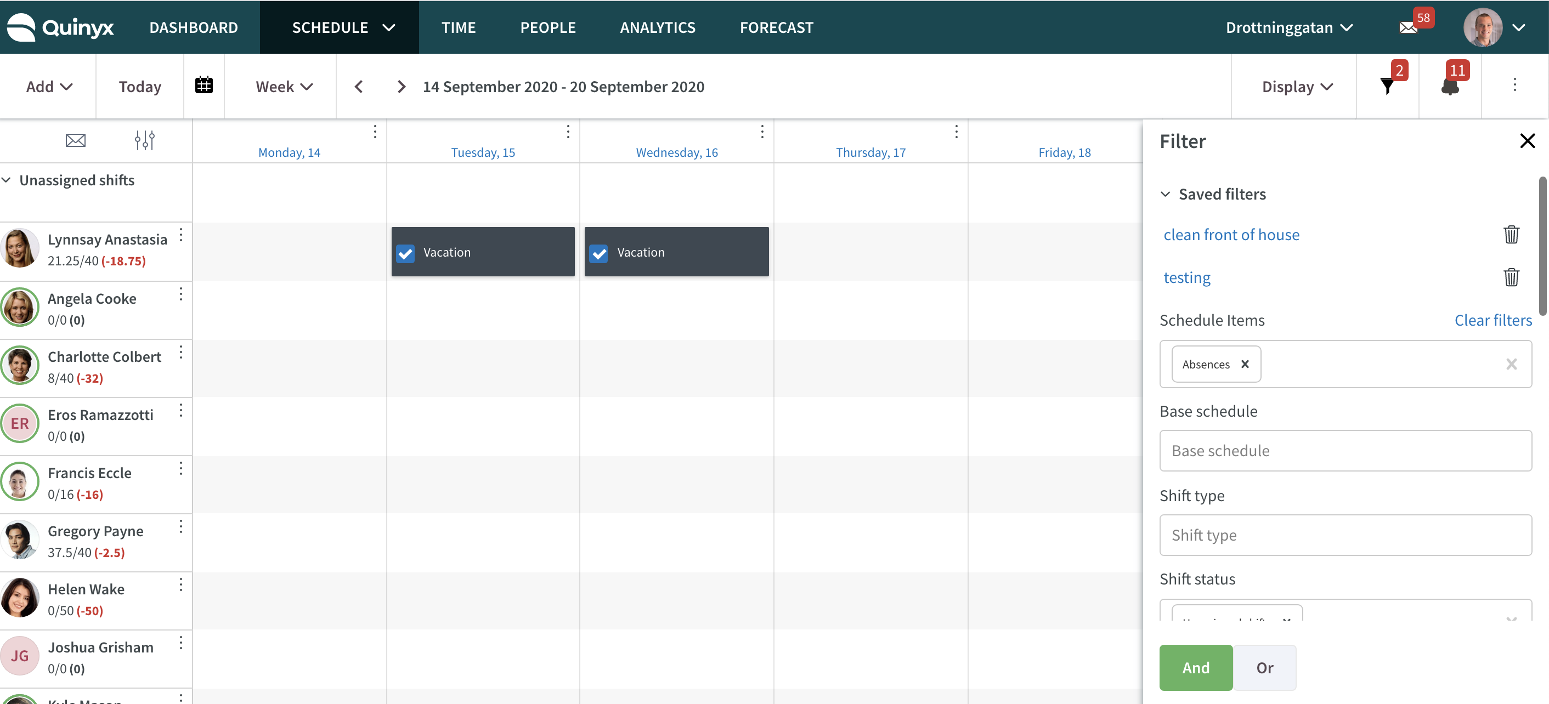Open Lynnsay Anastasia row options menu
The width and height of the screenshot is (1549, 704).
180,235
